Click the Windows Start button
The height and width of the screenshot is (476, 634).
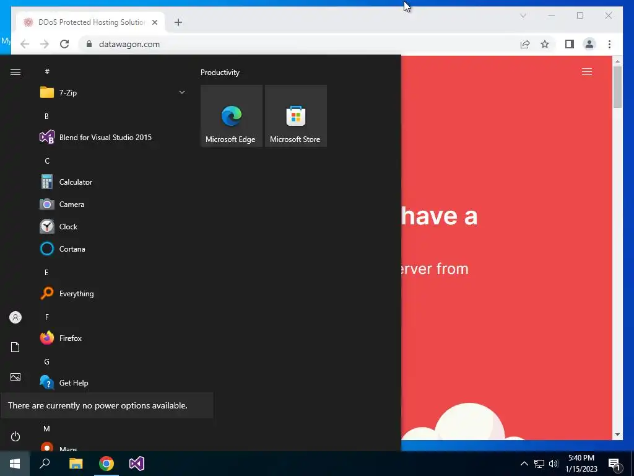15,464
